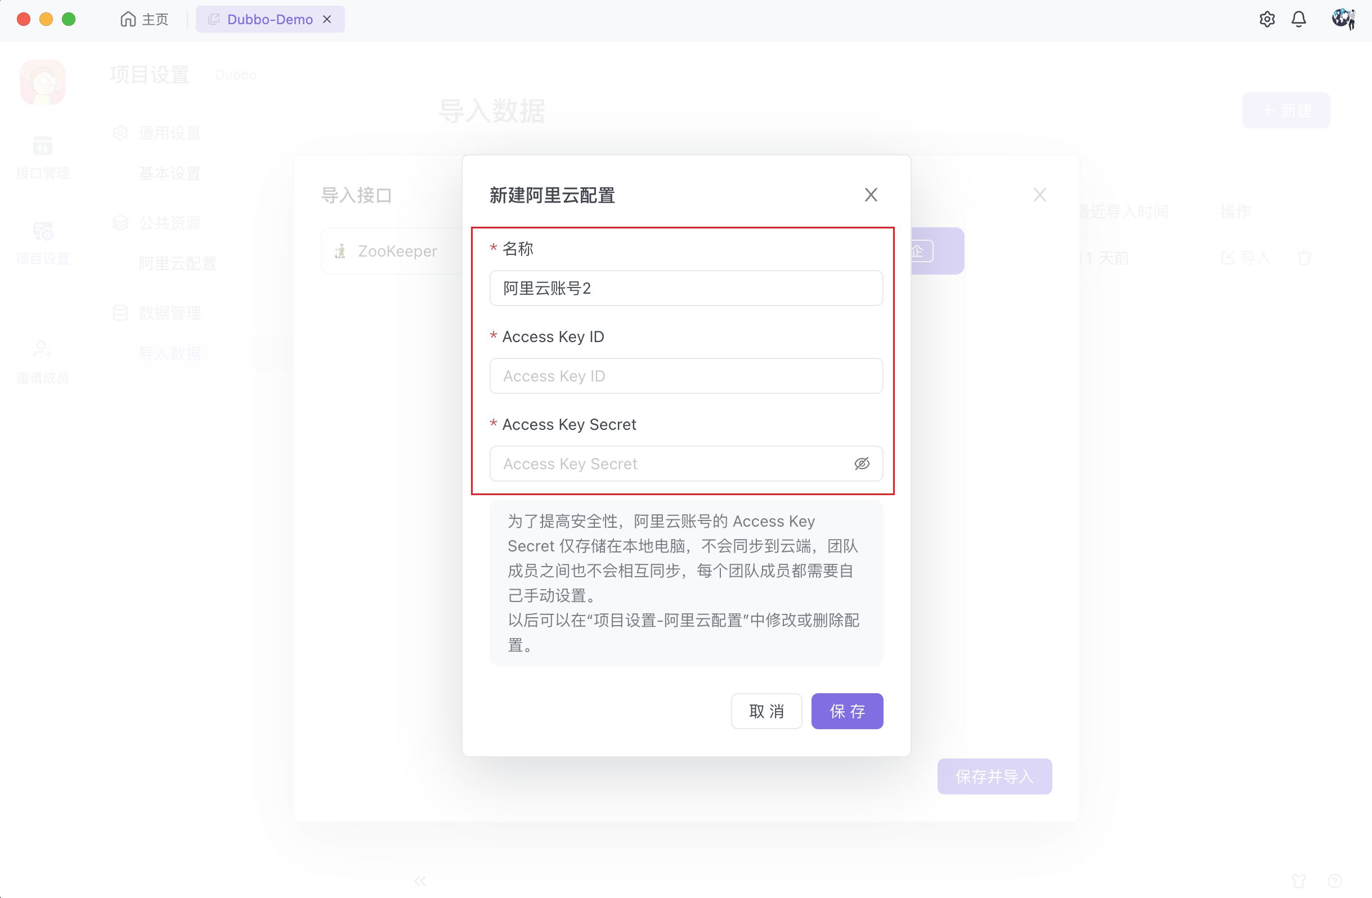Select 阿里云配置 menu item
This screenshot has width=1372, height=898.
pyautogui.click(x=177, y=264)
